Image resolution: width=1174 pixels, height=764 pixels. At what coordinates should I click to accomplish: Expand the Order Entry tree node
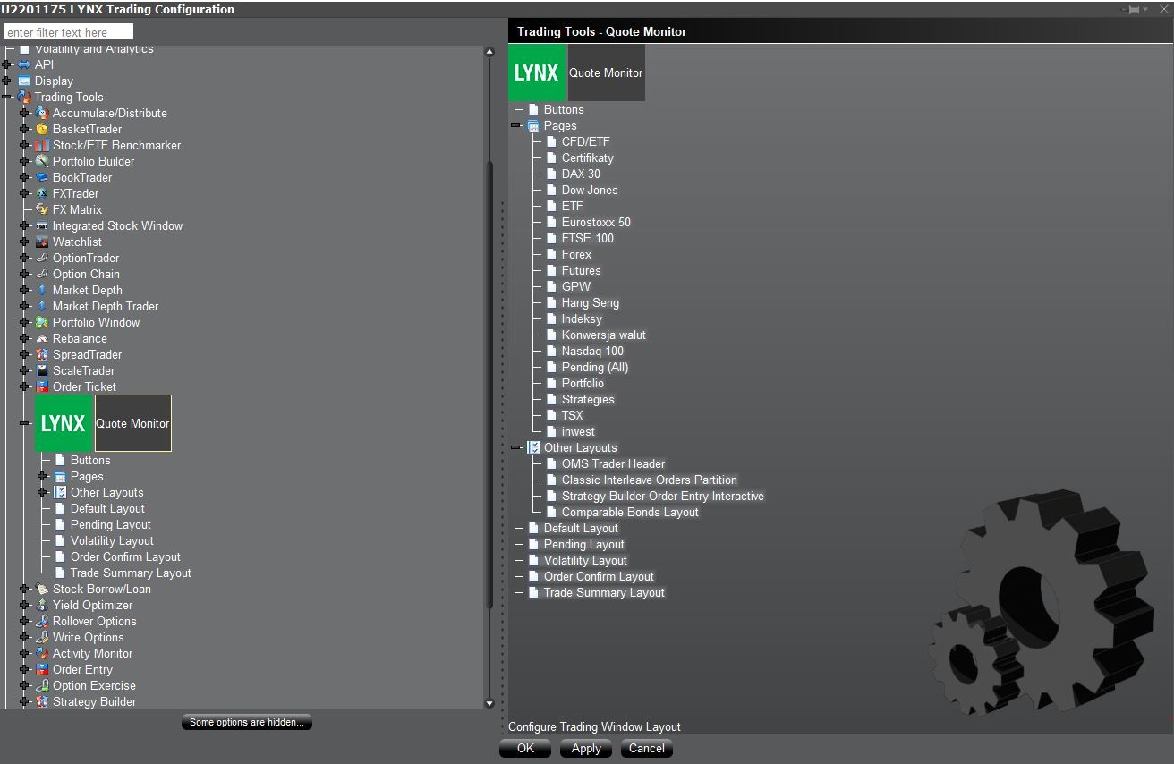(x=25, y=669)
